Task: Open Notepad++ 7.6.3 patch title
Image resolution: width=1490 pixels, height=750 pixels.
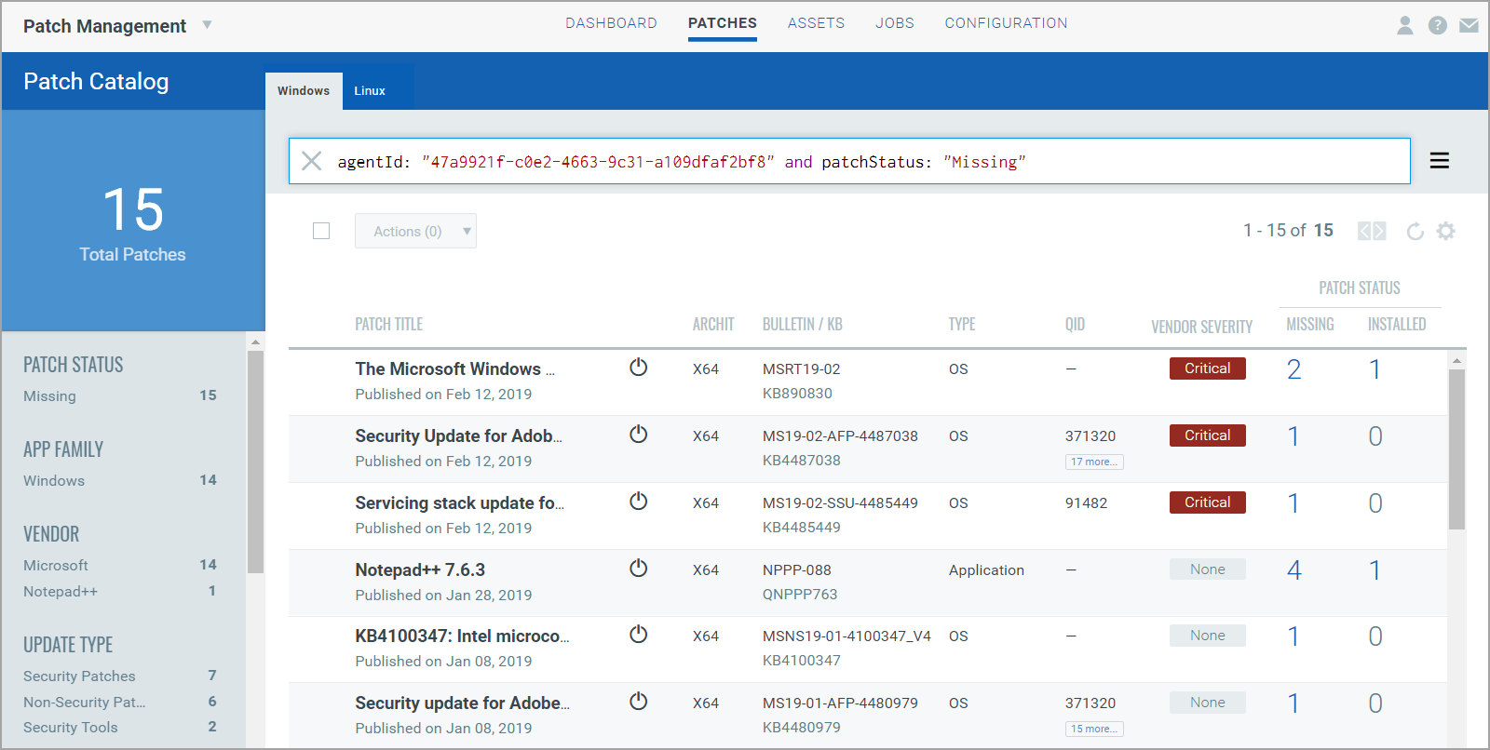Action: pyautogui.click(x=420, y=570)
